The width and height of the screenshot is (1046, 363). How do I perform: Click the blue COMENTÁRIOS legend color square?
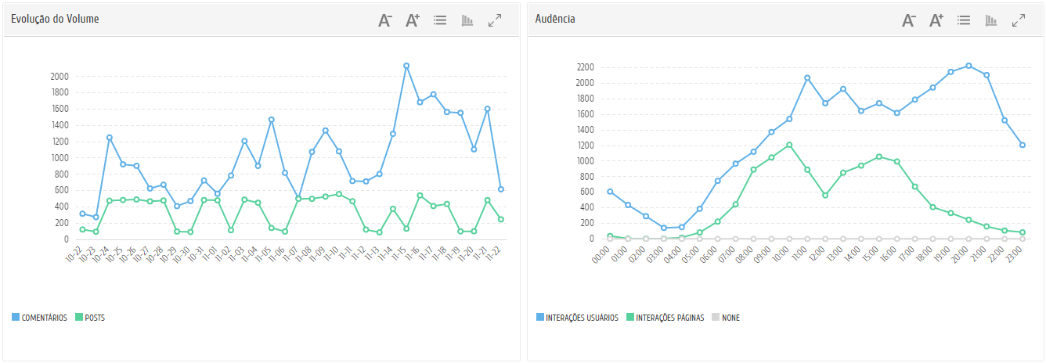(x=16, y=318)
